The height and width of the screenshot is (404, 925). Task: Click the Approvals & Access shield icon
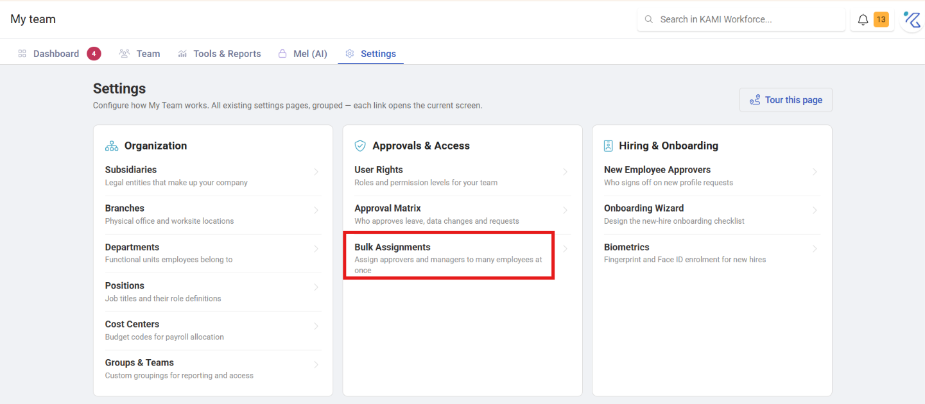pyautogui.click(x=360, y=146)
